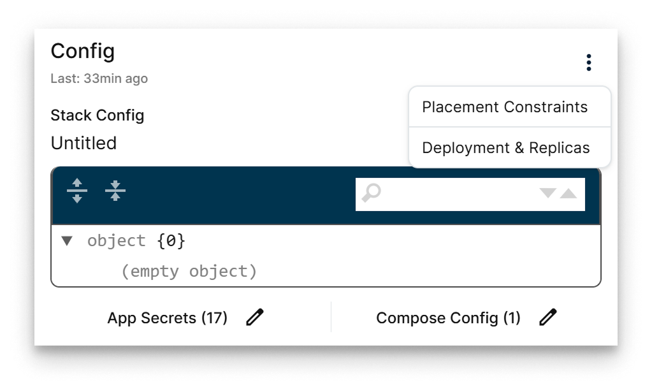Open App Secrets (17)

(167, 318)
